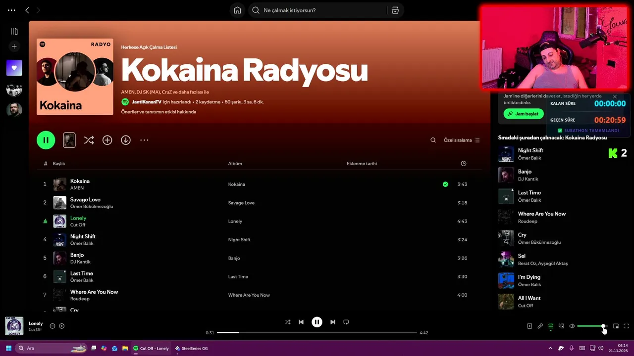Open the Now Playing view panel
634x356 pixels.
[529, 326]
